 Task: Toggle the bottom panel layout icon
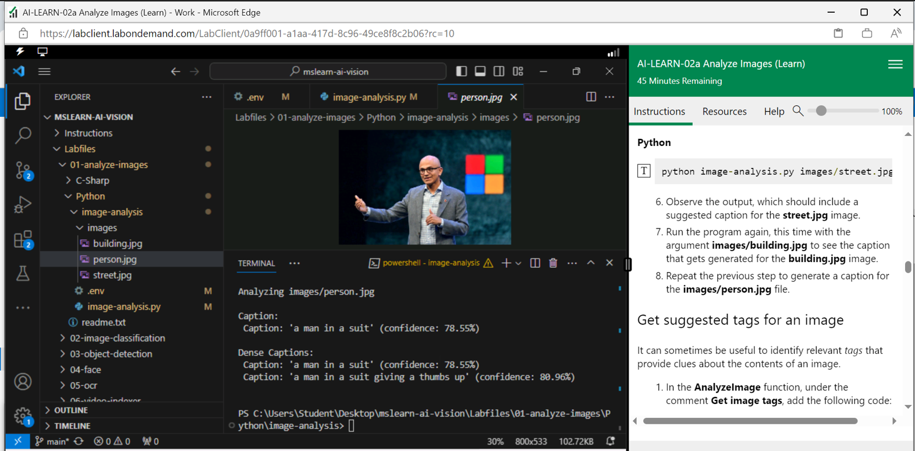[x=480, y=71]
